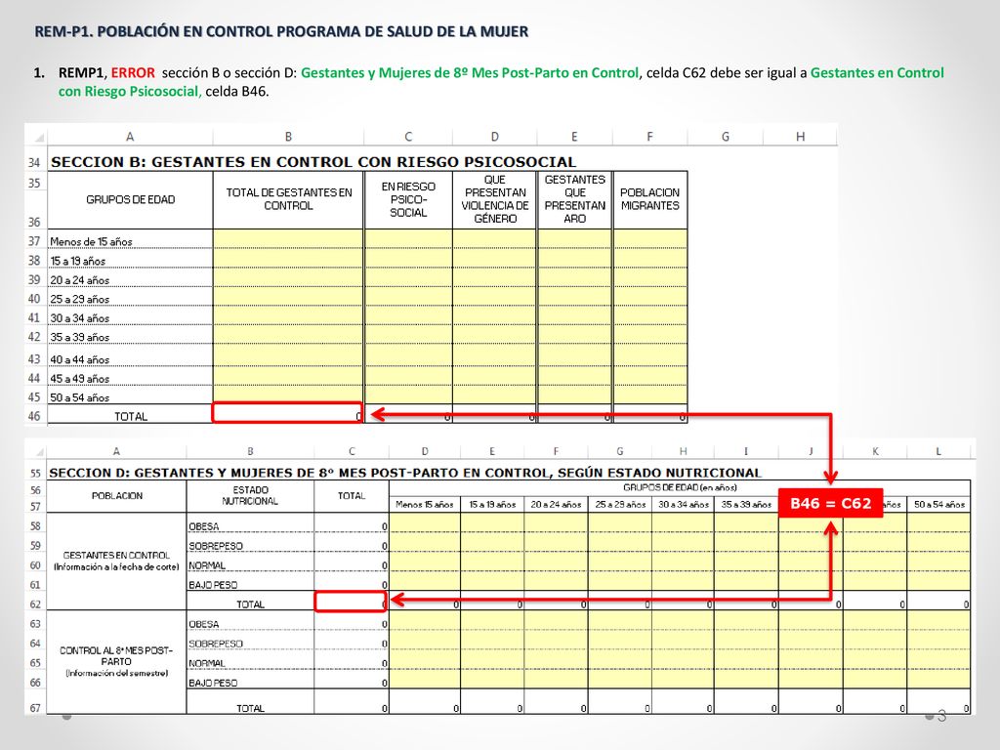Select row header 34 in Section B sheet
1000x750 pixels.
(34, 163)
